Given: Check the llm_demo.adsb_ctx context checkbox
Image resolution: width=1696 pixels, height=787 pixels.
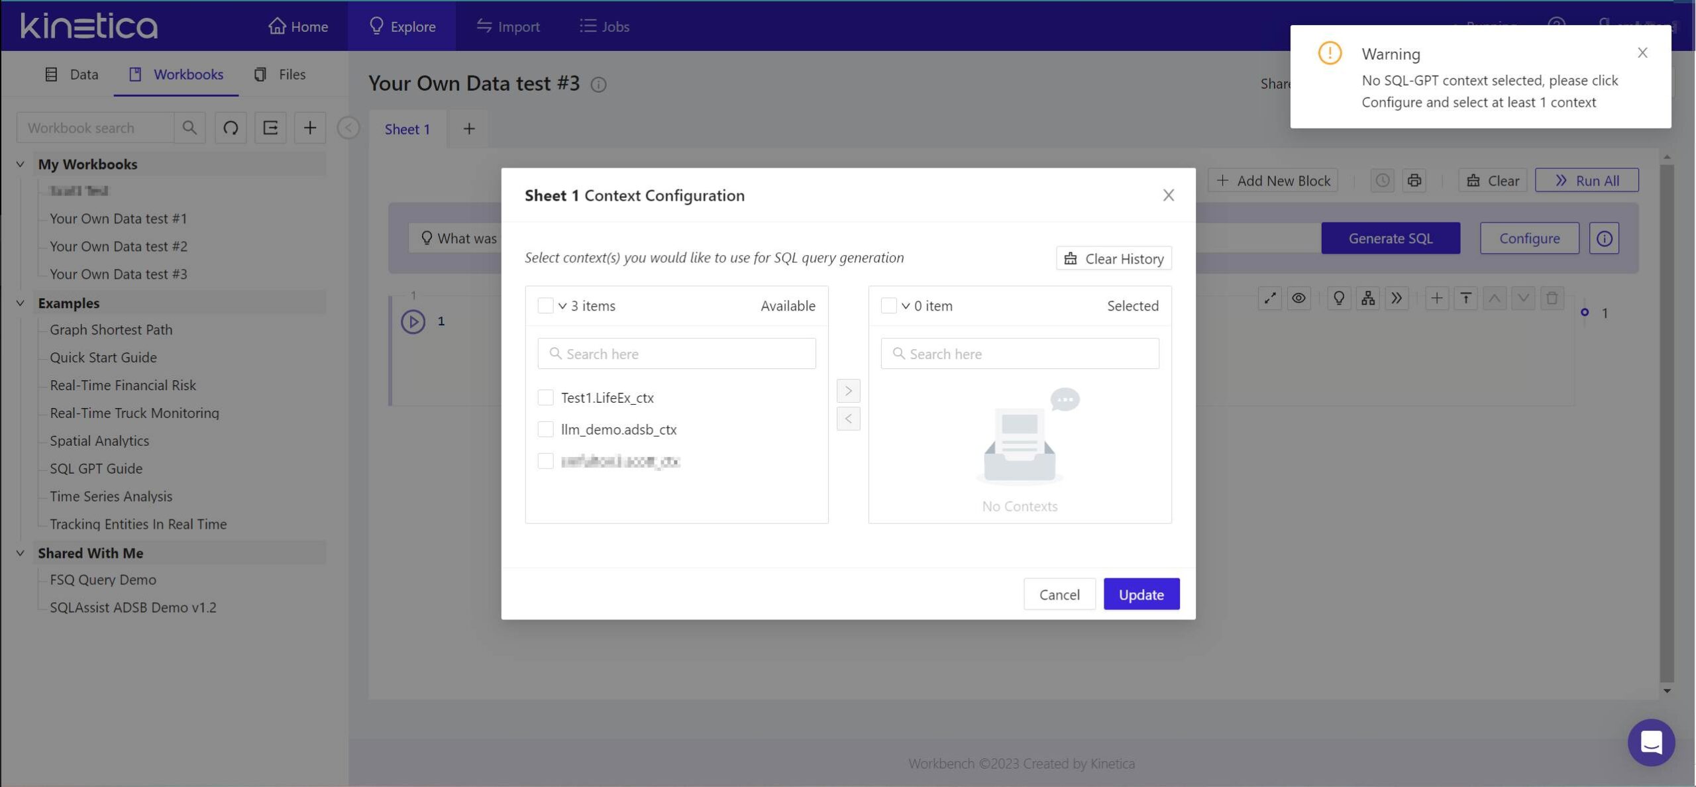Looking at the screenshot, I should pyautogui.click(x=545, y=429).
